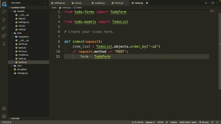
Task: Open notifications bell in status bar
Action: click(x=217, y=122)
